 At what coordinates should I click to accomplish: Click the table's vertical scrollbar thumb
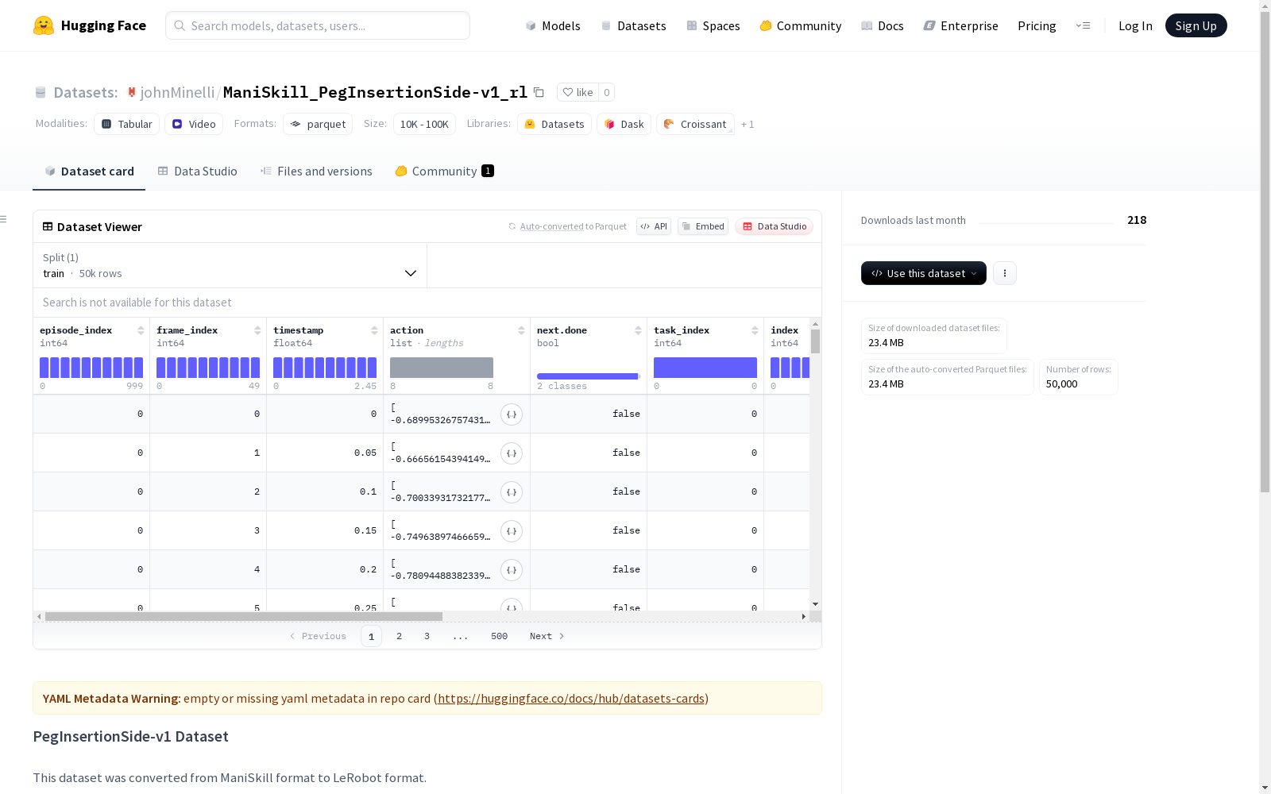pos(815,341)
